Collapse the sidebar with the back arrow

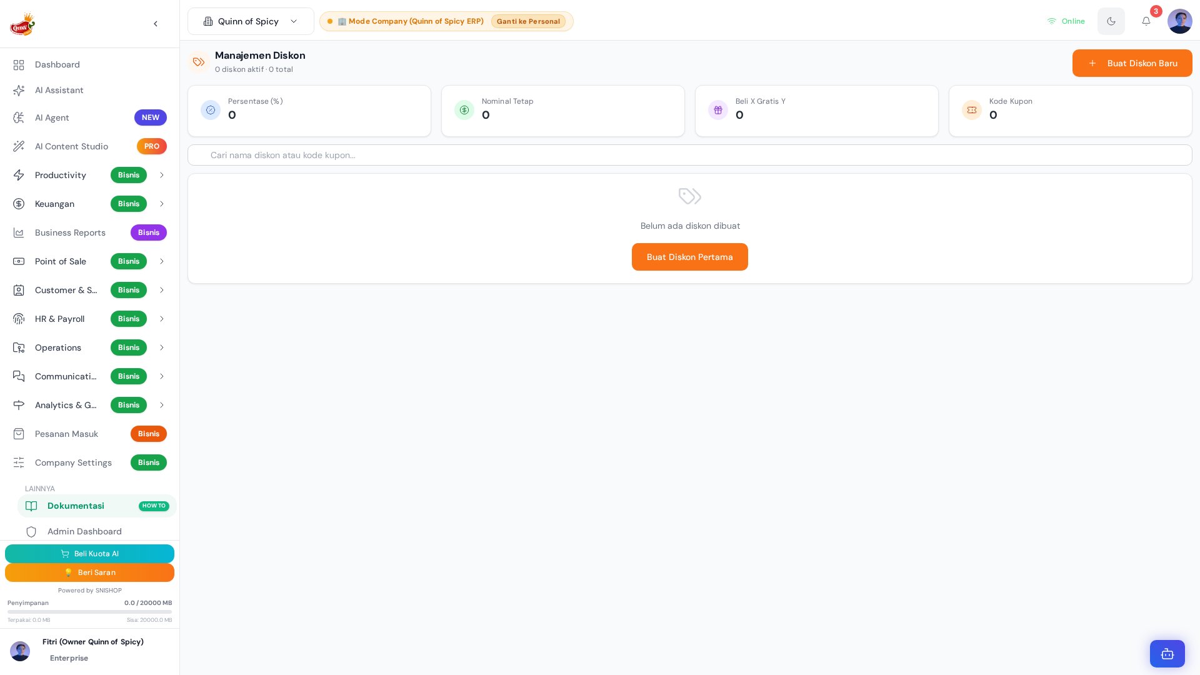(156, 24)
